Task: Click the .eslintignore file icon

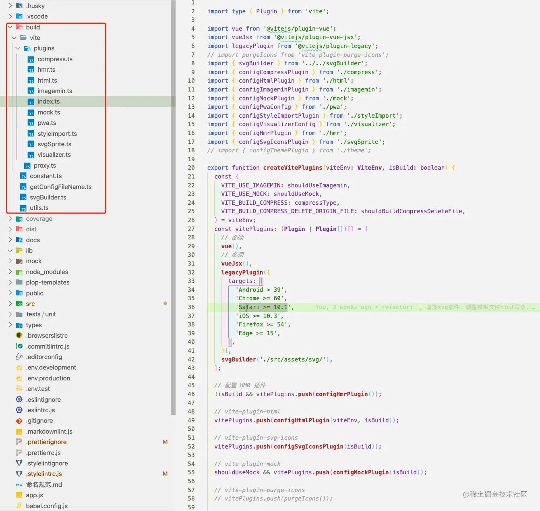Action: pos(19,399)
